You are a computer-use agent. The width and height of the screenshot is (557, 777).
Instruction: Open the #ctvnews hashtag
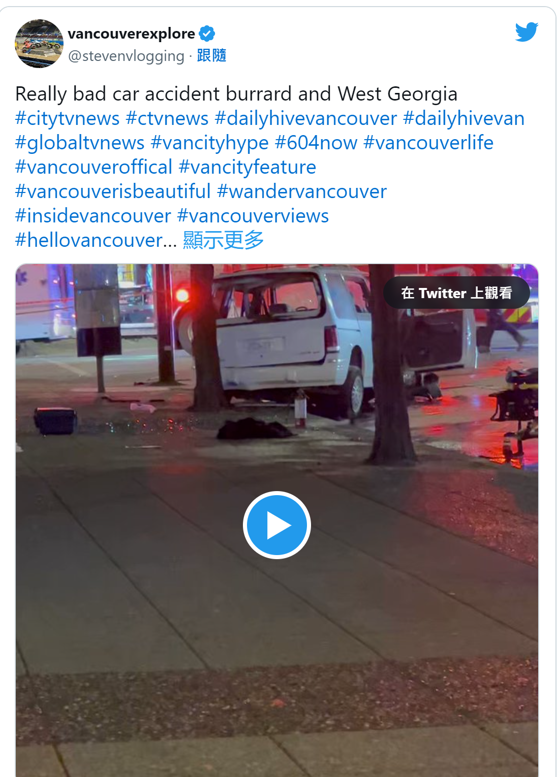[x=167, y=118]
